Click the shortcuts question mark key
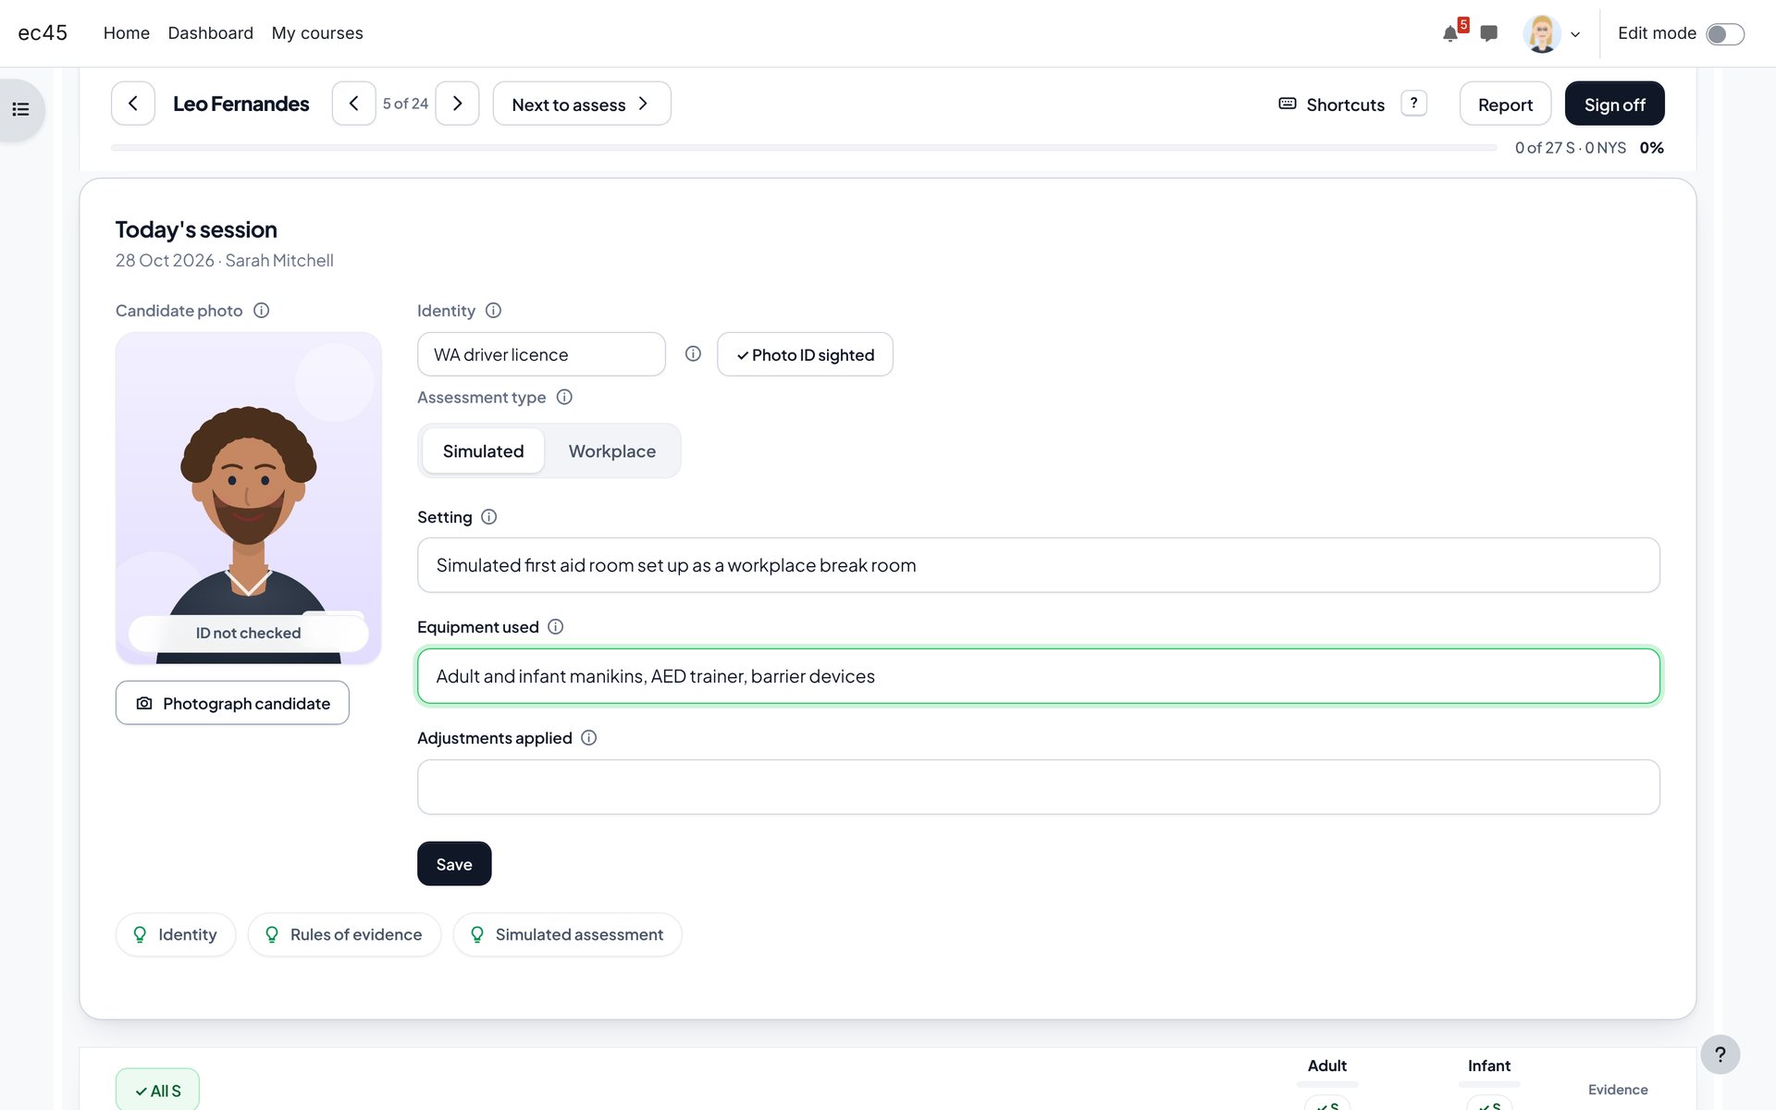 pyautogui.click(x=1413, y=104)
